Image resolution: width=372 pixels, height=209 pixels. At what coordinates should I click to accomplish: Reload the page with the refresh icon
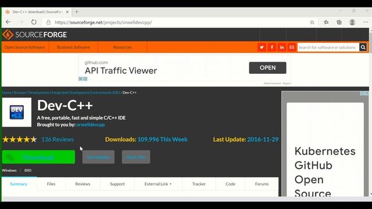(x=34, y=22)
